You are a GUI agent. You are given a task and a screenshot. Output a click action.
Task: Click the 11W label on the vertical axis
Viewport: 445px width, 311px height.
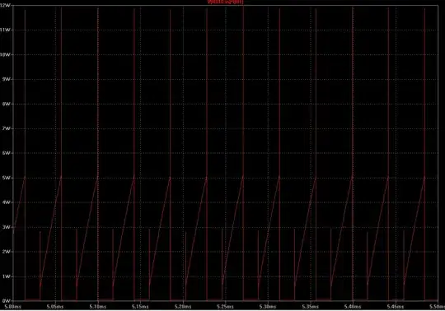(6, 30)
